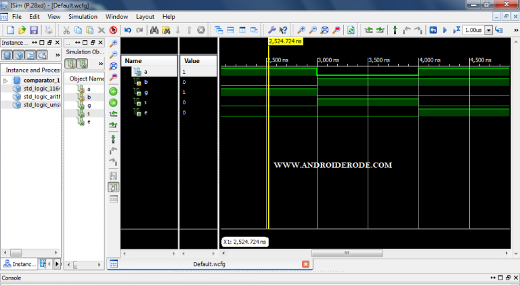The image size is (520, 285).
Task: Click the Open file folder icon
Action: [x=22, y=30]
